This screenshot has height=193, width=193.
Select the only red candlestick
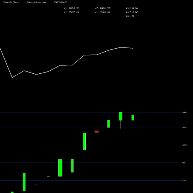pyautogui.click(x=96, y=132)
